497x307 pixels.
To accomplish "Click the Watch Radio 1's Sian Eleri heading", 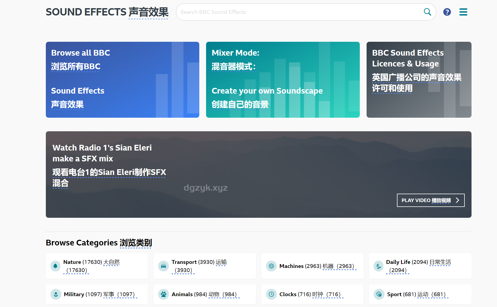I will [109, 165].
